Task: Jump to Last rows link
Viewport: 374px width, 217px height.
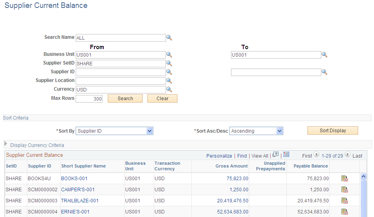Action: [357, 156]
